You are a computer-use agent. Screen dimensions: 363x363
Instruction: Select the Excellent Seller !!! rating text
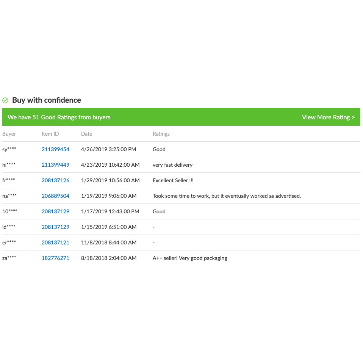tap(173, 180)
